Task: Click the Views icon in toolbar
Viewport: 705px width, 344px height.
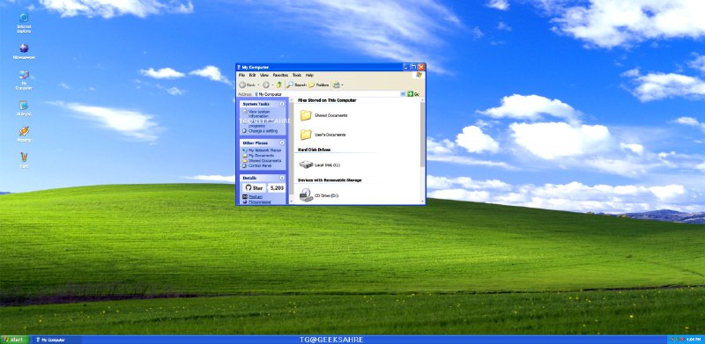Action: click(337, 84)
